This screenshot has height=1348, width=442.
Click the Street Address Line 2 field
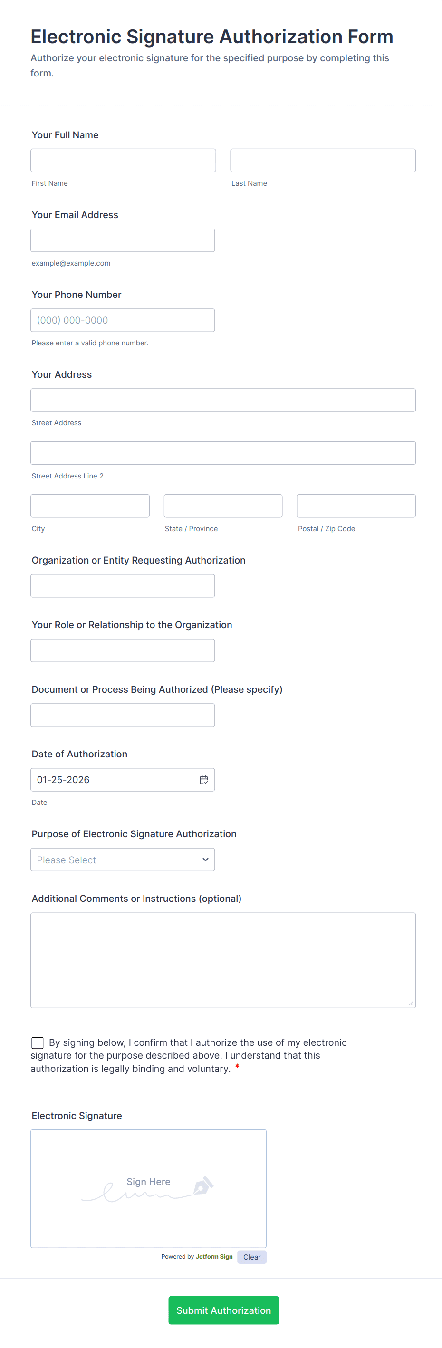point(223,453)
